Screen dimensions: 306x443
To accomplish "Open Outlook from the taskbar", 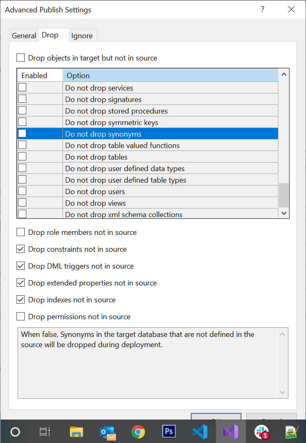I will [107, 431].
